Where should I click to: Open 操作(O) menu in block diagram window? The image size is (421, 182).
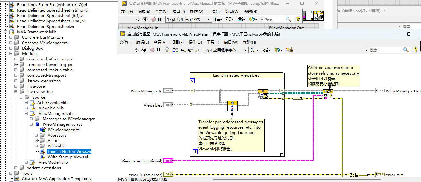pos(195,42)
